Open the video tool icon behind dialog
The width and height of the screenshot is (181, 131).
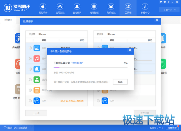point(17,64)
